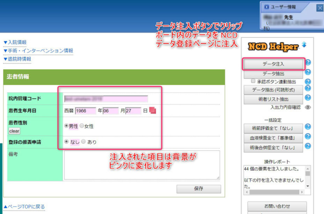The height and width of the screenshot is (214, 324).
Task: Click the birth month field 06
Action: point(111,111)
